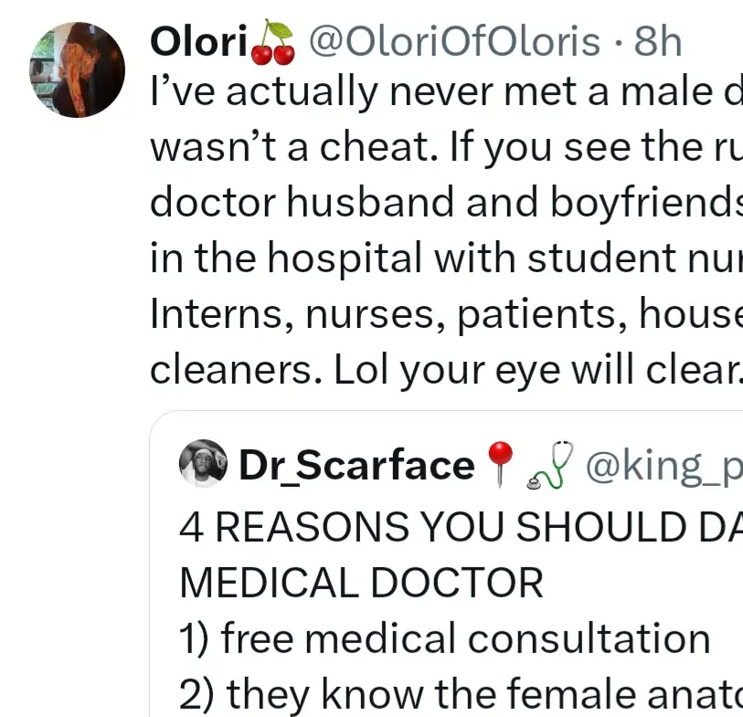This screenshot has height=717, width=743.
Task: Click the red pushpin emoji icon
Action: [498, 465]
